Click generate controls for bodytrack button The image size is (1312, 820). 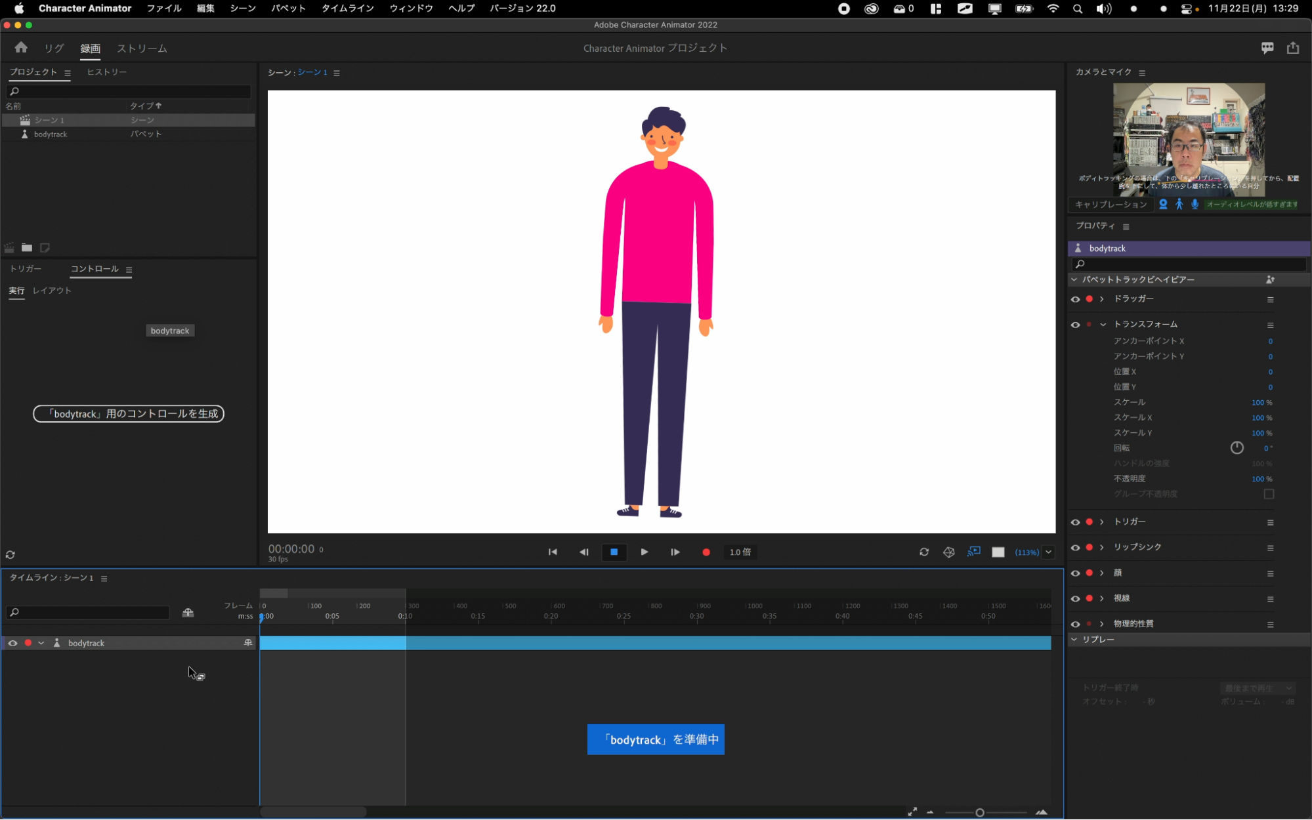[129, 414]
